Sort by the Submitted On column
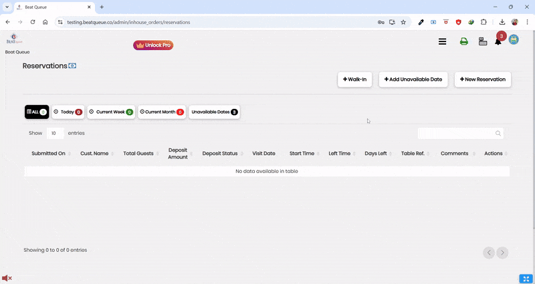535x284 pixels. (48, 154)
